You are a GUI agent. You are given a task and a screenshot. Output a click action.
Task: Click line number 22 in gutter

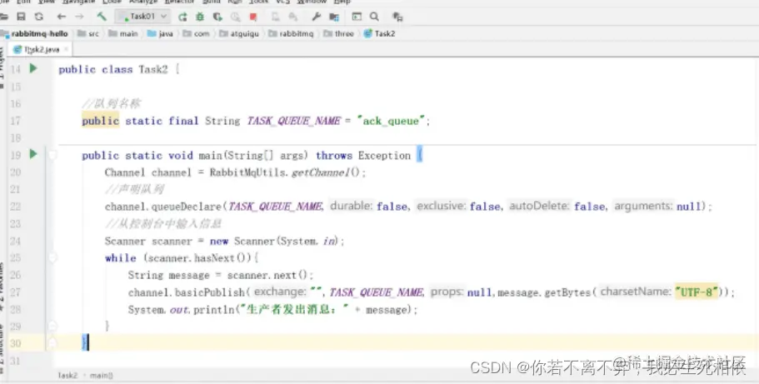[x=16, y=207]
